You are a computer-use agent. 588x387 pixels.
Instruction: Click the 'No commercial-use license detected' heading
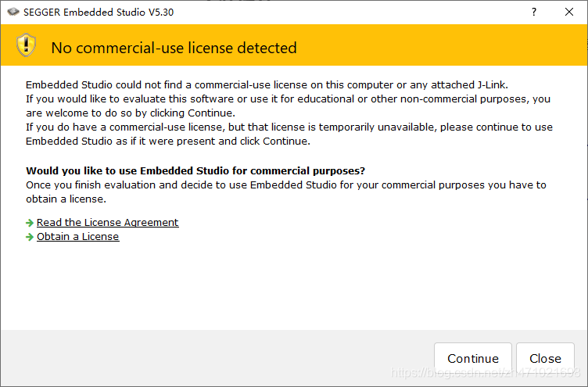[x=174, y=48]
